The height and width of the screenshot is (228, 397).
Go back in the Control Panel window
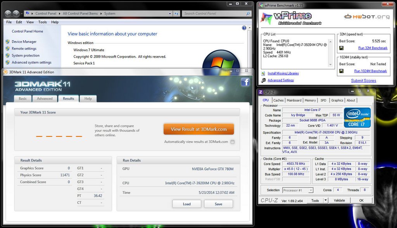pos(8,14)
